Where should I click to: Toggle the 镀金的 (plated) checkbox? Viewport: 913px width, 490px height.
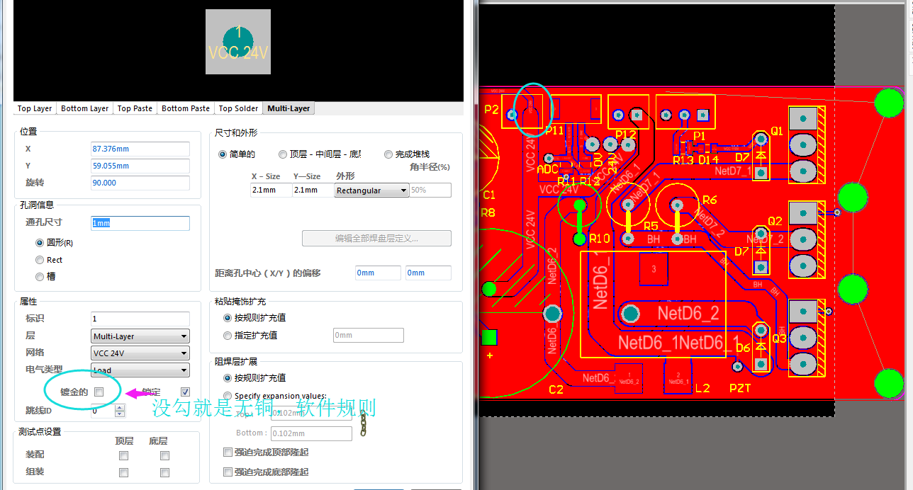click(99, 392)
